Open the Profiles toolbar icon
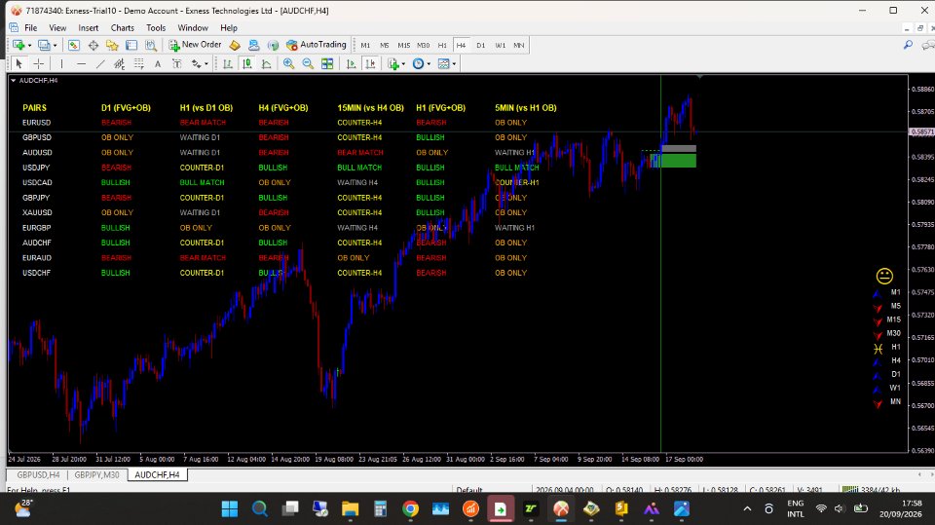The image size is (935, 525). [x=44, y=45]
